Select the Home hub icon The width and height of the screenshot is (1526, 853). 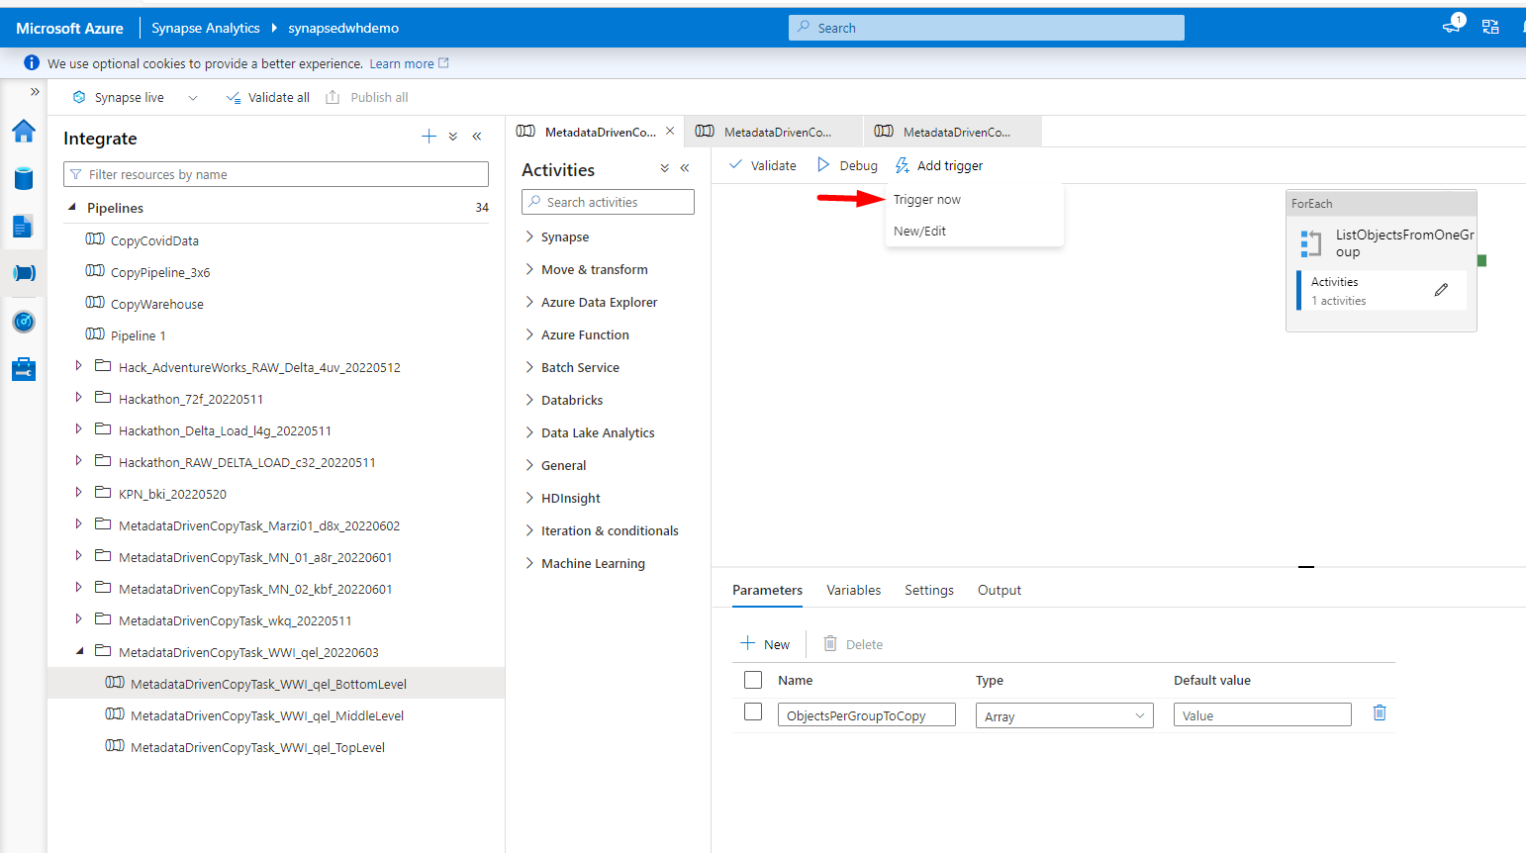[23, 130]
